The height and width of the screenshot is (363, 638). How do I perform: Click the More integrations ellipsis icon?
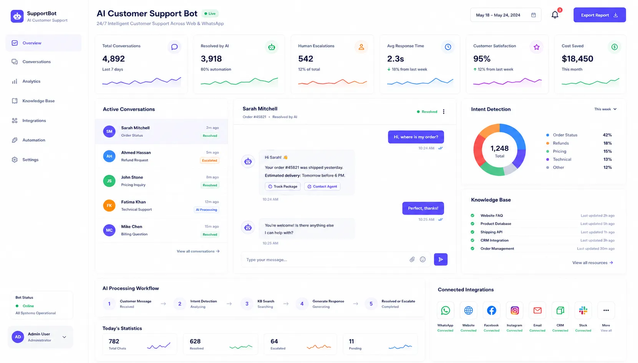[x=606, y=310]
